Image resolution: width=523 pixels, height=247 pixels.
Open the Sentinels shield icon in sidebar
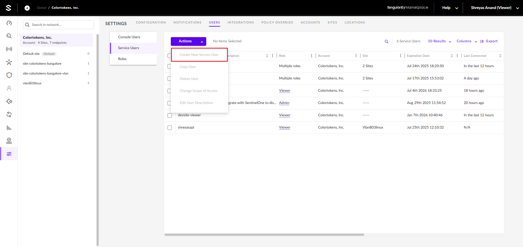click(9, 75)
